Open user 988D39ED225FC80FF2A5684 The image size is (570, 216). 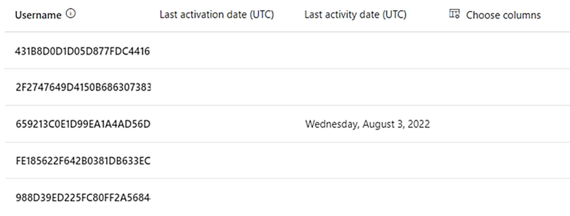pos(84,197)
